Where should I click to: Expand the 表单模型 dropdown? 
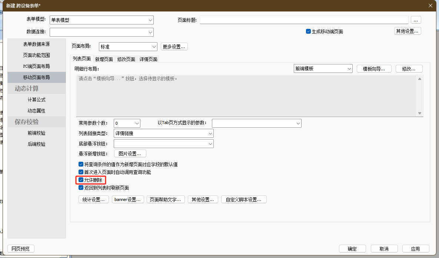tap(150, 20)
